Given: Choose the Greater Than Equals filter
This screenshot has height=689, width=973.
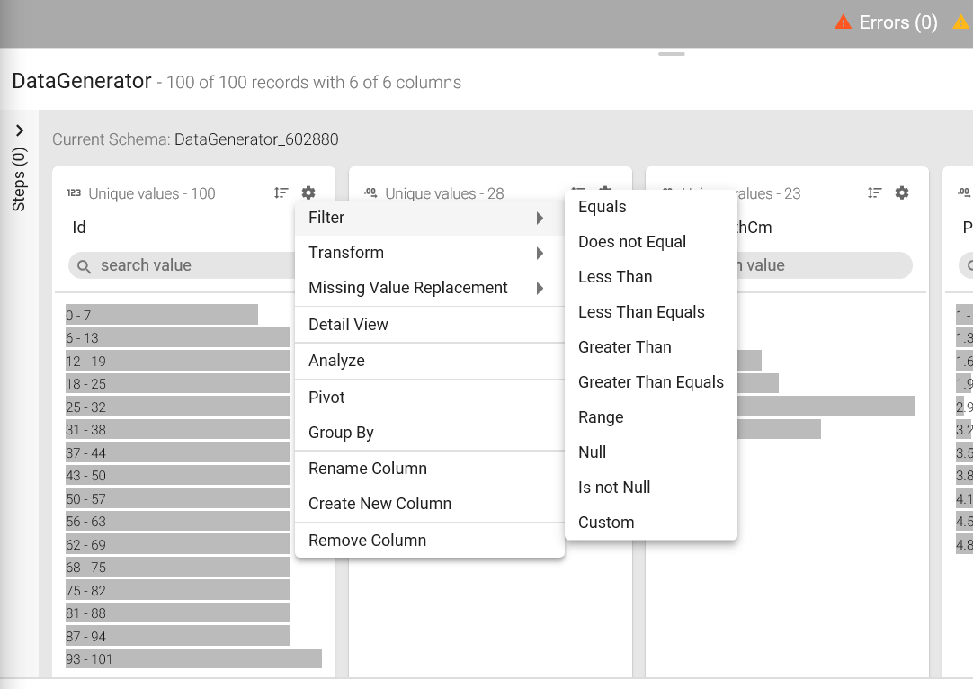Looking at the screenshot, I should (650, 382).
